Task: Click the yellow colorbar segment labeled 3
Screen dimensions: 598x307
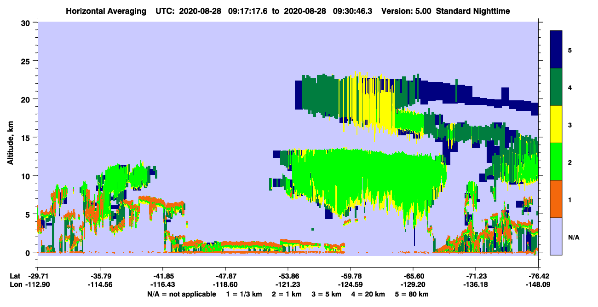Action: [556, 124]
